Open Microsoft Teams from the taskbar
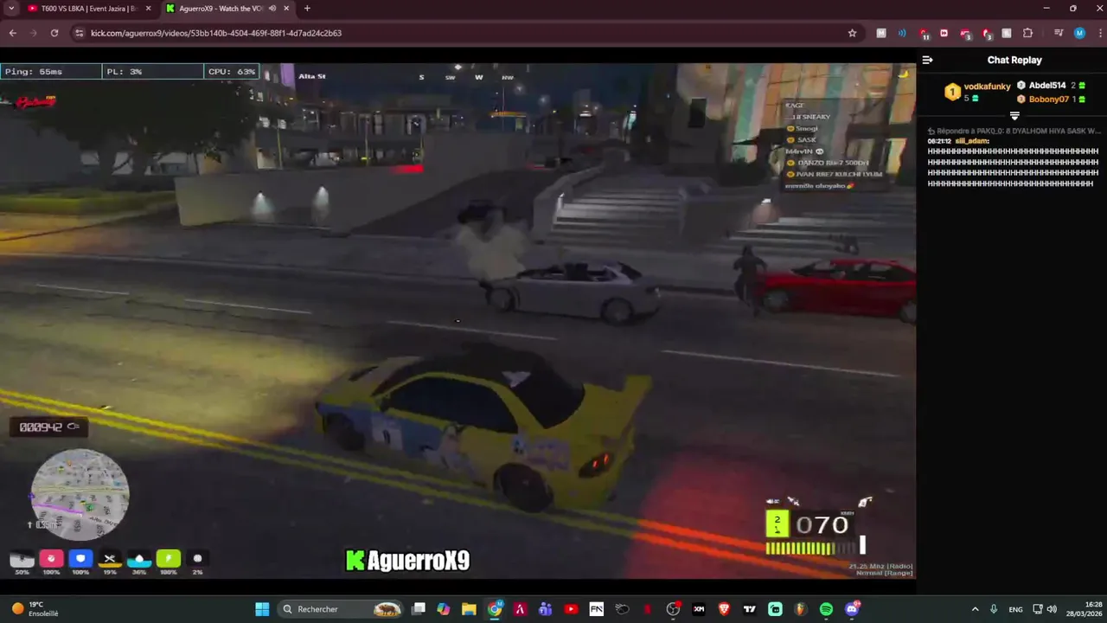Screen dimensions: 1107x623 [545, 609]
